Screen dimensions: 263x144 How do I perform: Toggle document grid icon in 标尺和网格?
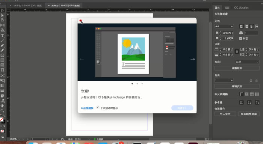(252, 94)
